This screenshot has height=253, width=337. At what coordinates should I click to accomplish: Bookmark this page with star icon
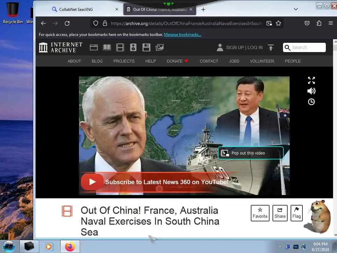[x=278, y=23]
